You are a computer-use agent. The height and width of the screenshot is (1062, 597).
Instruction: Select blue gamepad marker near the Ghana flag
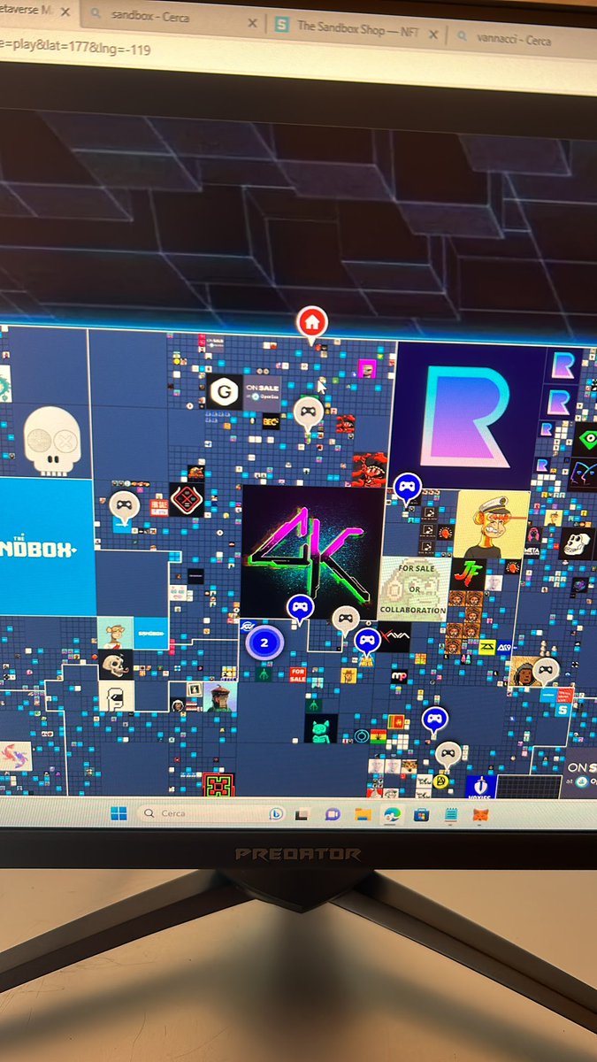click(x=433, y=719)
